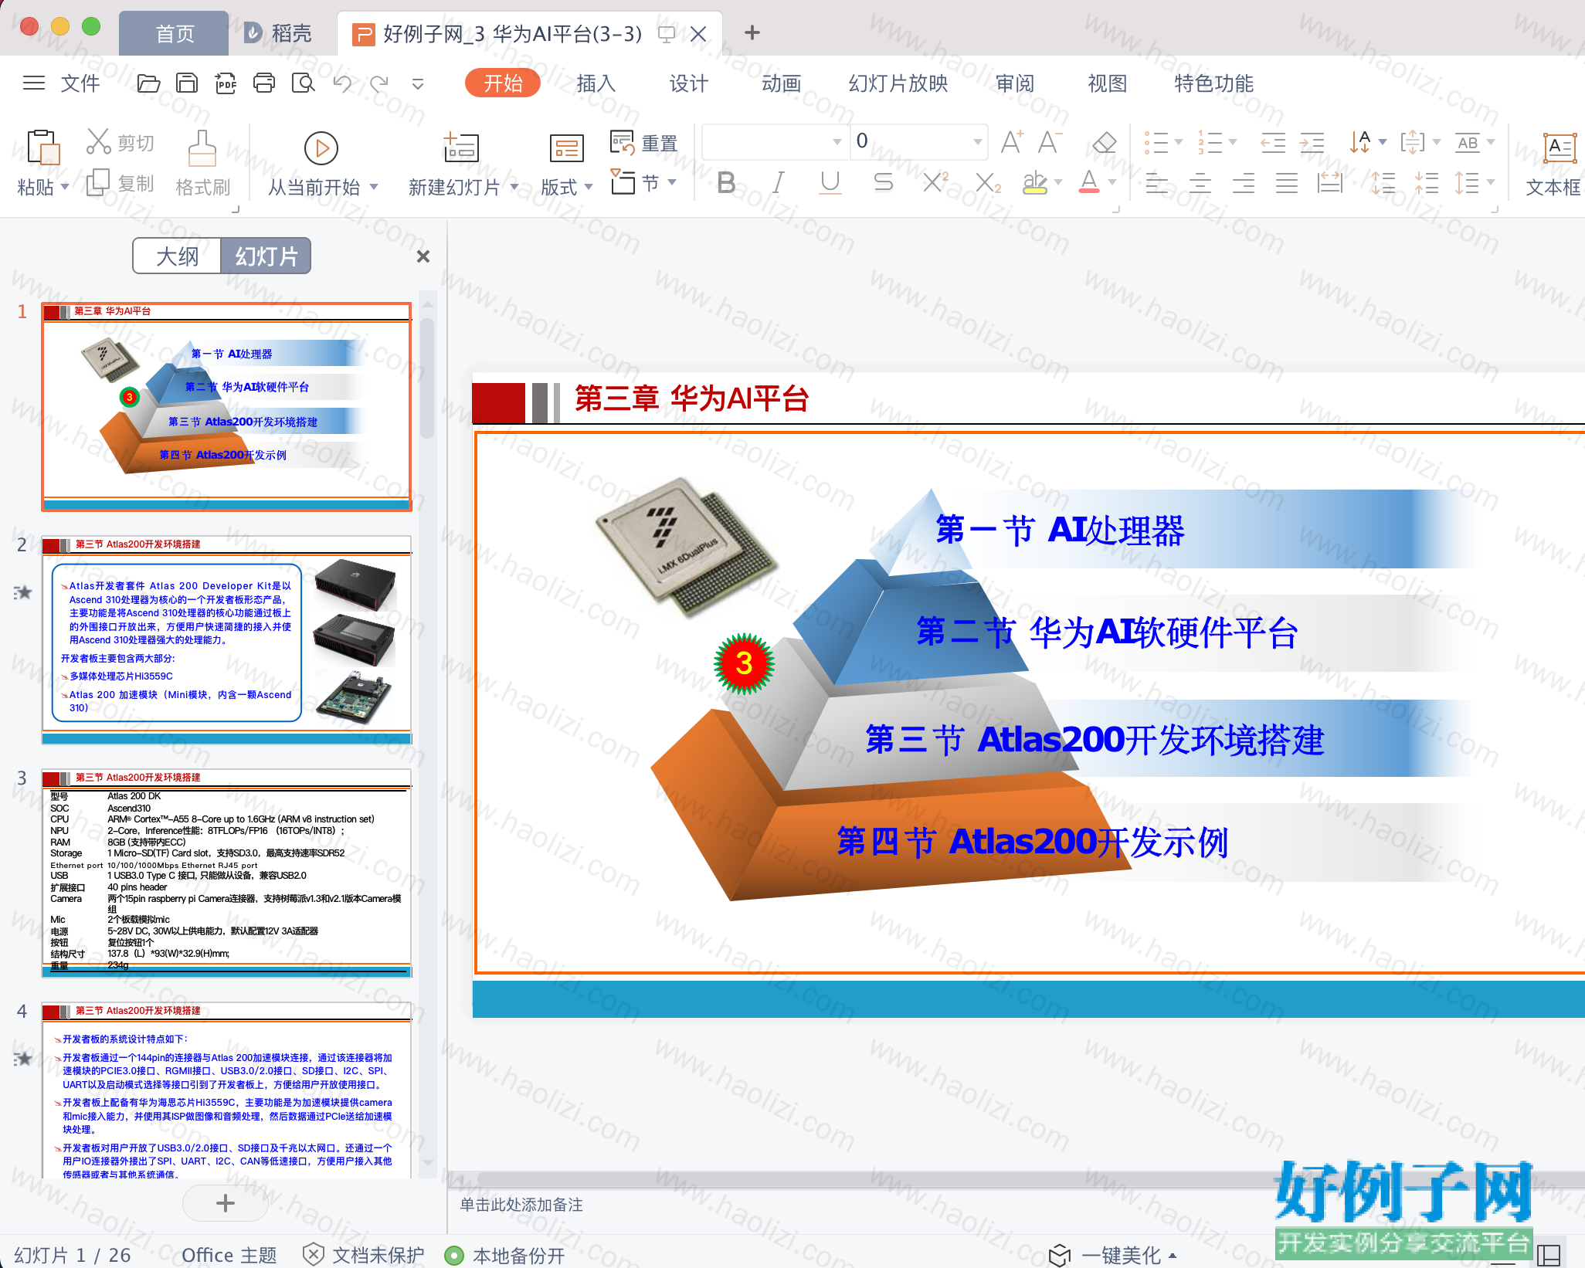Viewport: 1585px width, 1268px height.
Task: Go to the 首页 home tab
Action: pyautogui.click(x=175, y=33)
